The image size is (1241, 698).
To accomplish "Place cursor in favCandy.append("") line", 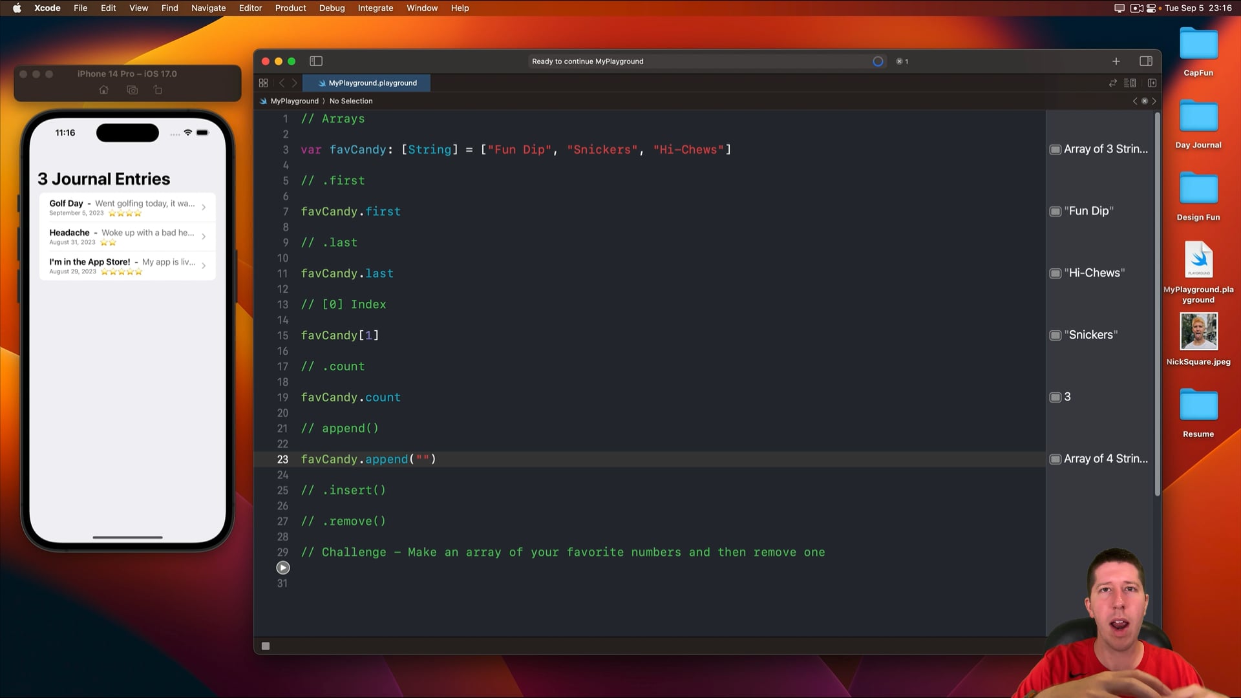I will [368, 459].
